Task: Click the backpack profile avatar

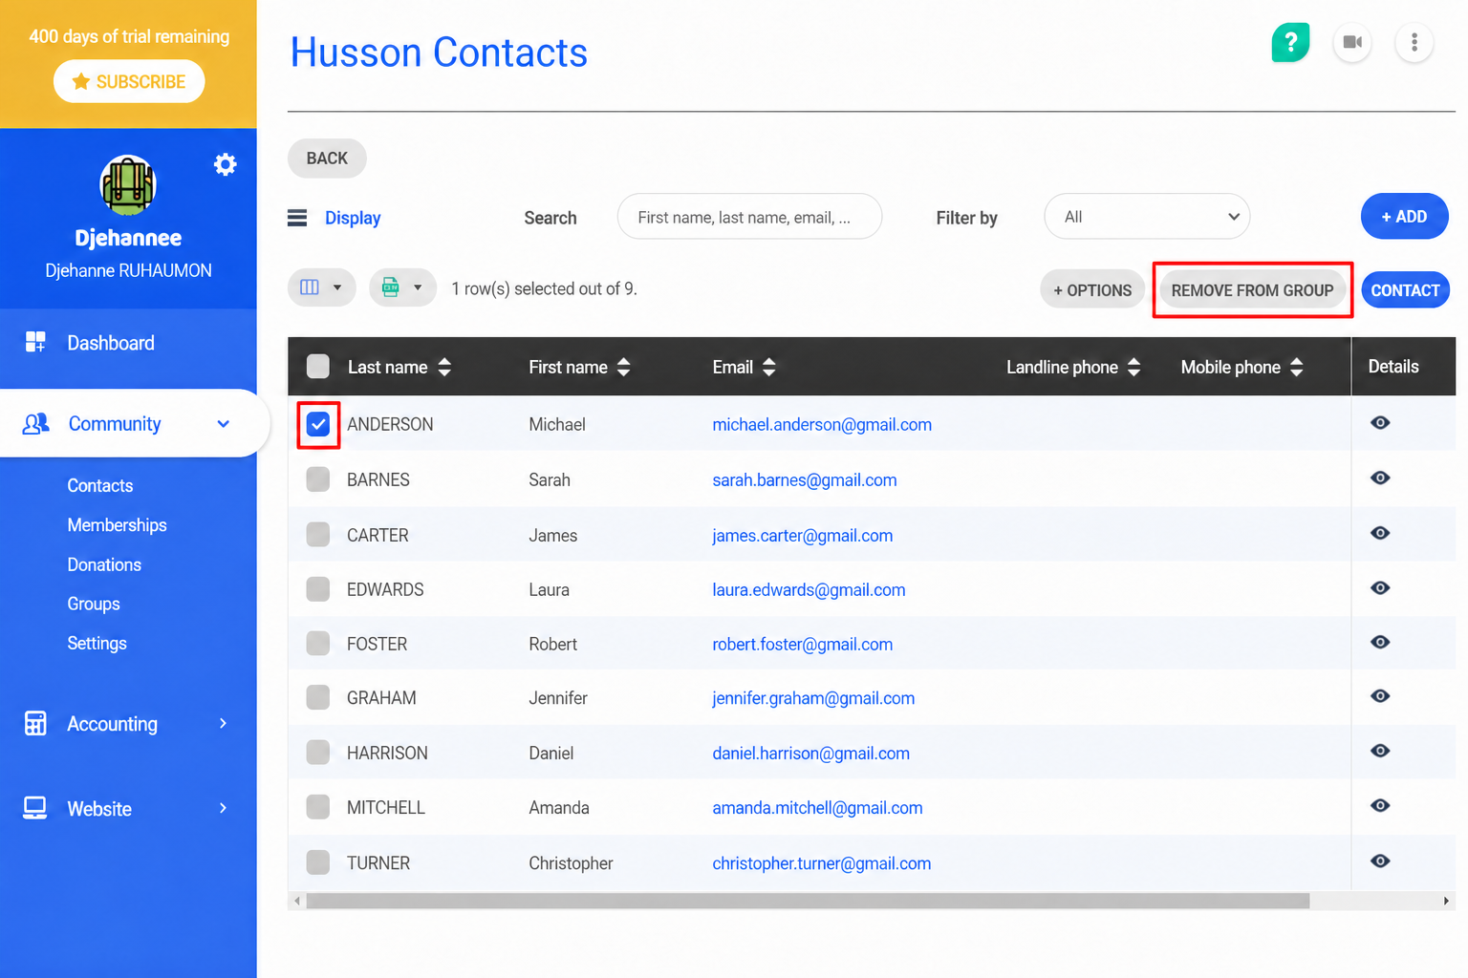Action: [x=128, y=184]
